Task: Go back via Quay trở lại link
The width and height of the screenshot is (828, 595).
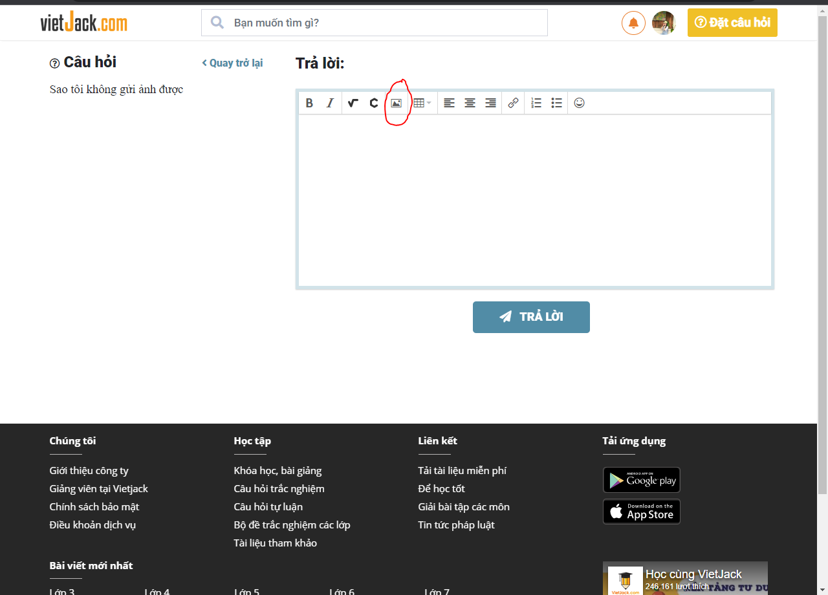Action: [x=232, y=63]
